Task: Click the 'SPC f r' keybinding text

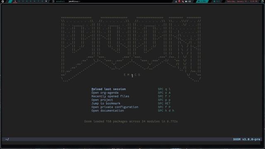Action: click(164, 96)
